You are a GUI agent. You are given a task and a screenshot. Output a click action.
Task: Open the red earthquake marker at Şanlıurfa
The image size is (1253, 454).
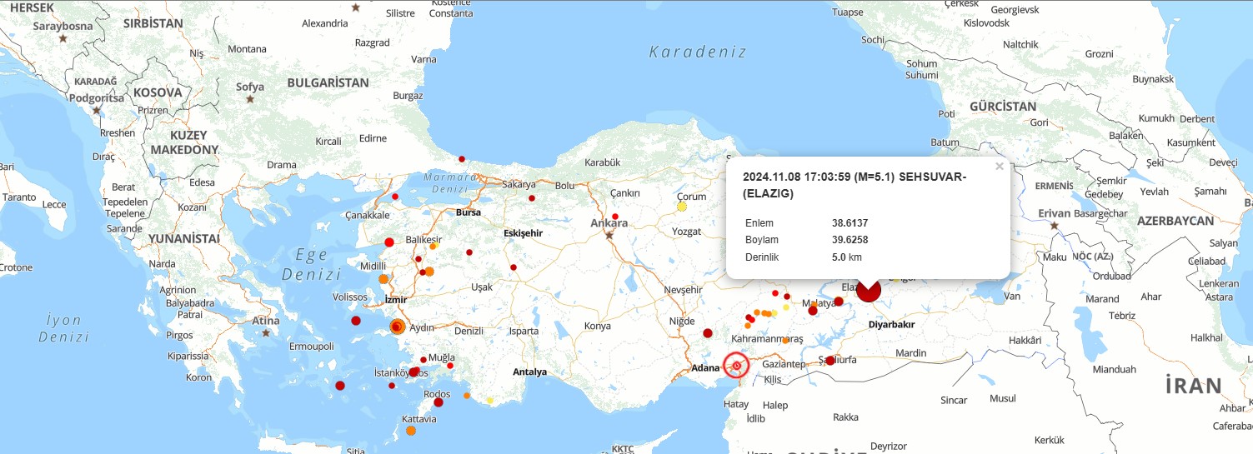pyautogui.click(x=829, y=361)
